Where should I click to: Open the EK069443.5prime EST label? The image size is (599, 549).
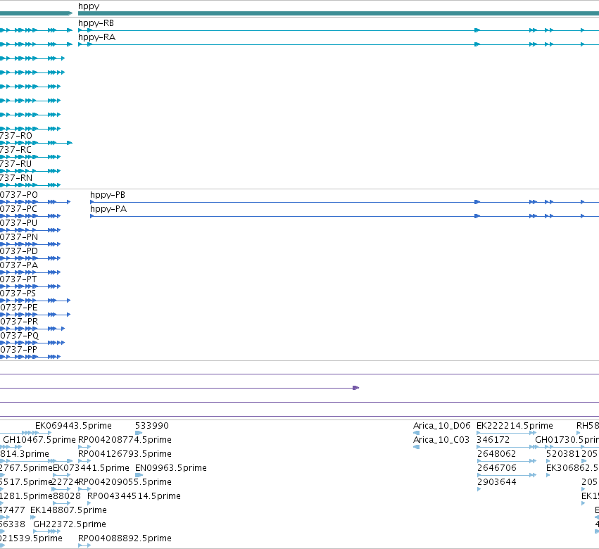coord(73,426)
